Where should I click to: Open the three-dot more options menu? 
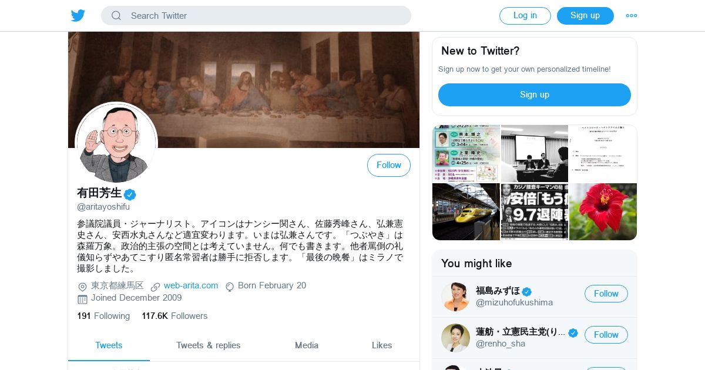point(632,16)
